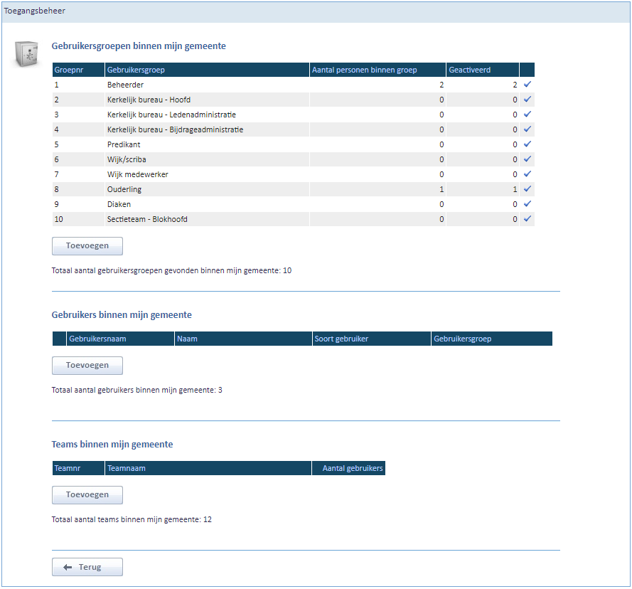Click the checkmark icon in Ouderling row

(x=527, y=189)
